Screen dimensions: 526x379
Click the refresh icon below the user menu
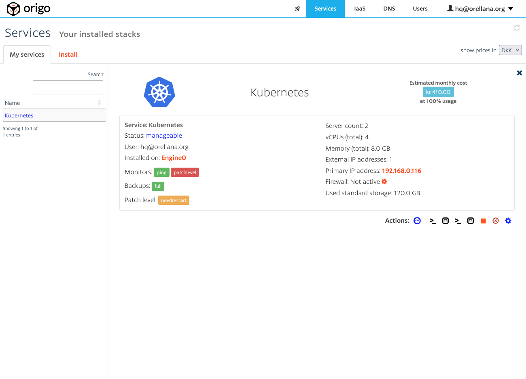pyautogui.click(x=517, y=28)
